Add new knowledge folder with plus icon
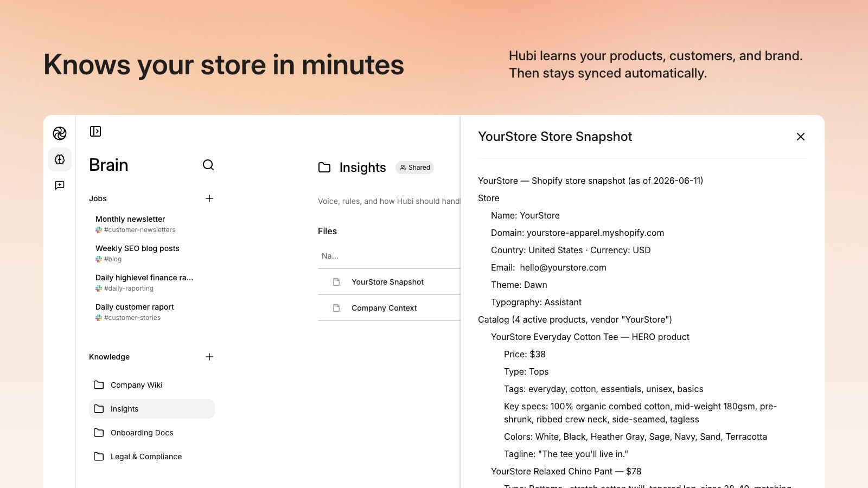Viewport: 868px width, 488px height. click(x=209, y=357)
